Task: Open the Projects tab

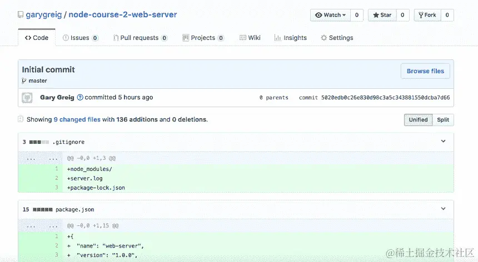Action: (x=203, y=38)
